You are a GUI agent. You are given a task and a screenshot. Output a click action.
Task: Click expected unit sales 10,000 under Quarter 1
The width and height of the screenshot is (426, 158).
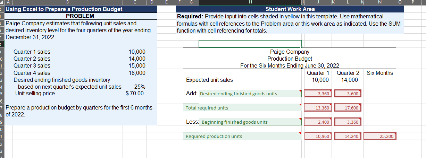(319, 80)
